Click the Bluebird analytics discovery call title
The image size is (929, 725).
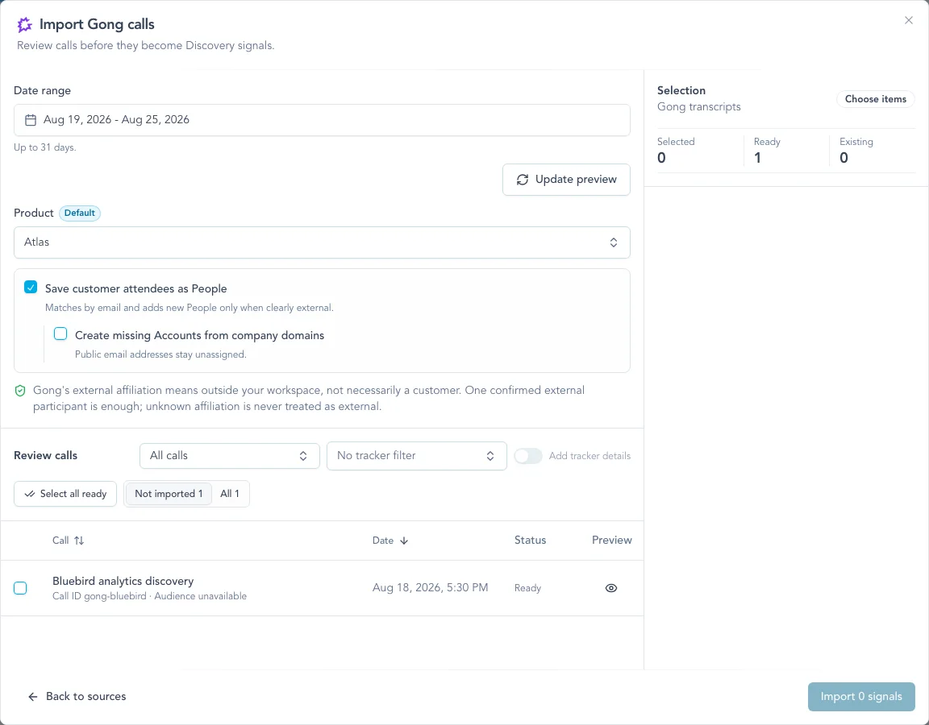click(123, 581)
